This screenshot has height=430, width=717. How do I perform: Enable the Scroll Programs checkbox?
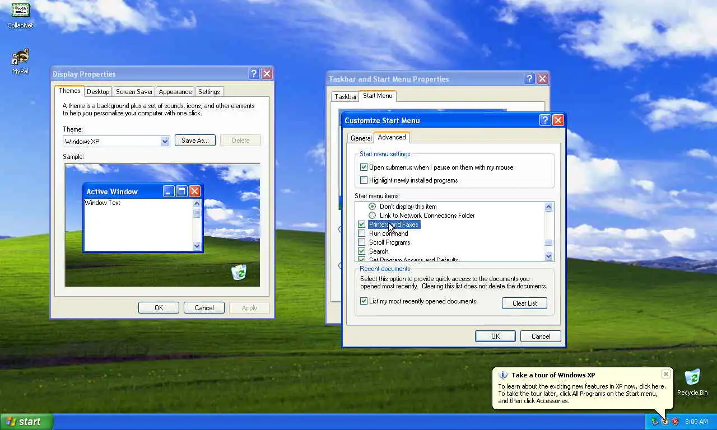362,242
